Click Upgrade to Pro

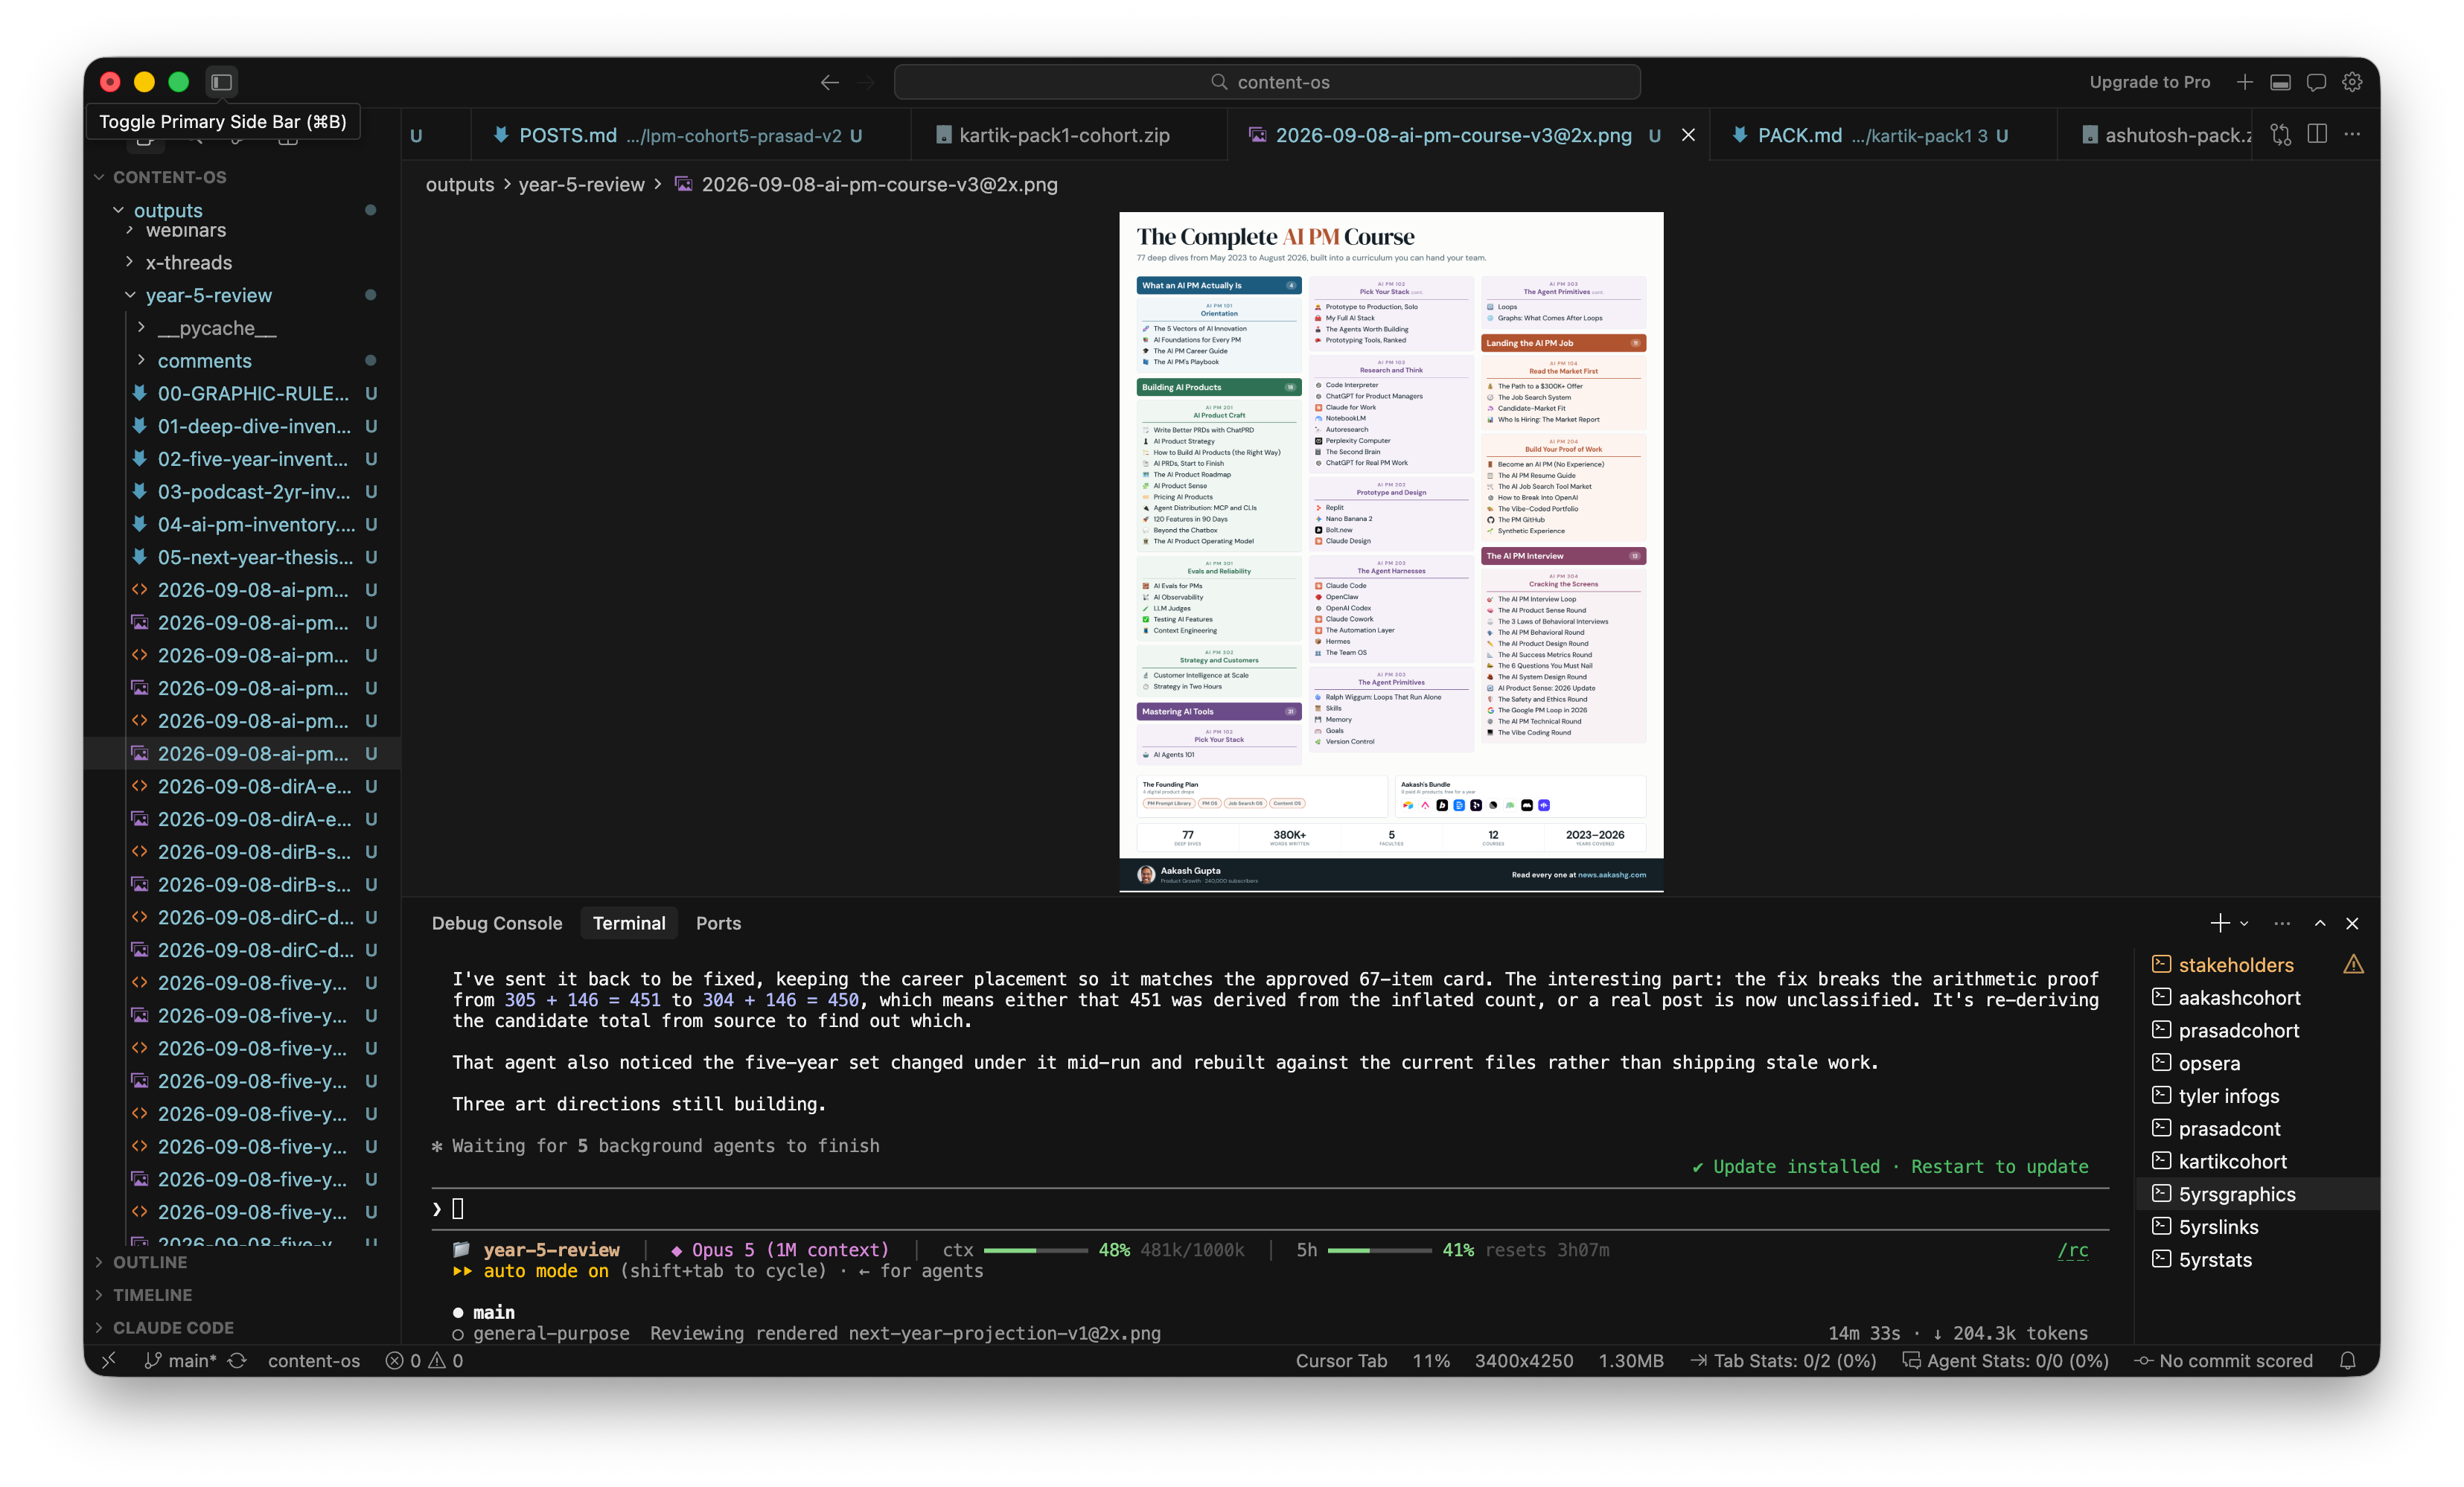2149,82
